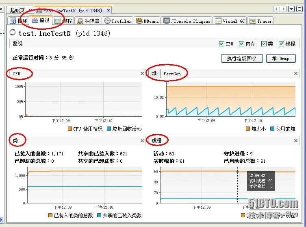Viewport: 306px width, 227px height.
Task: Click the 垃圾回收活动 blue legend swatch
Action: coord(109,129)
